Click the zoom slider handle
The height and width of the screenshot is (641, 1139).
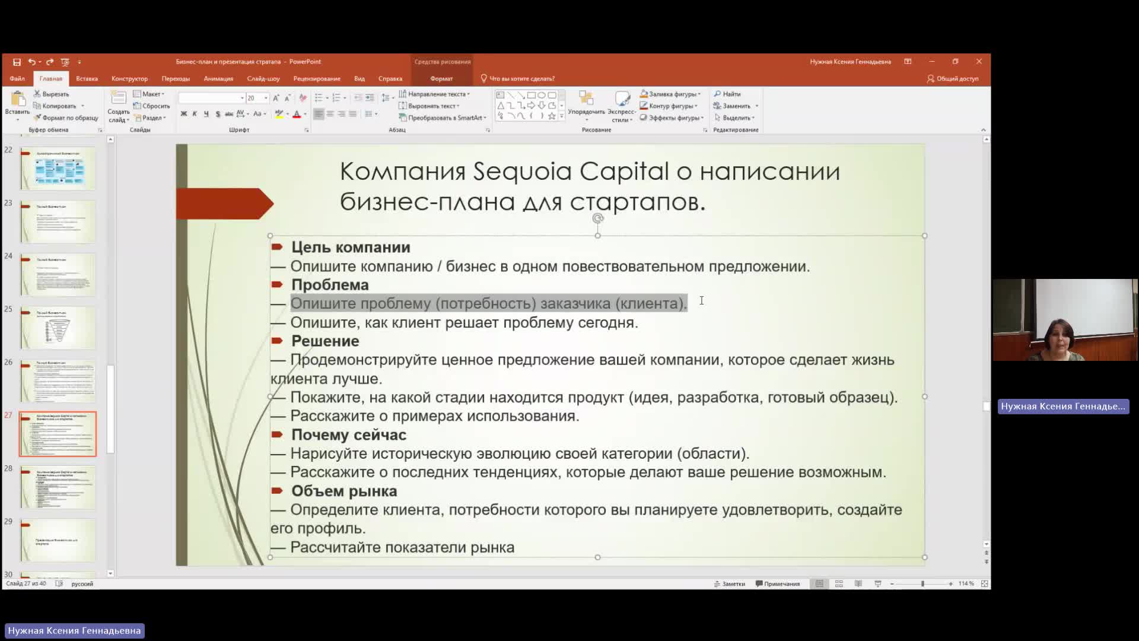tap(922, 584)
